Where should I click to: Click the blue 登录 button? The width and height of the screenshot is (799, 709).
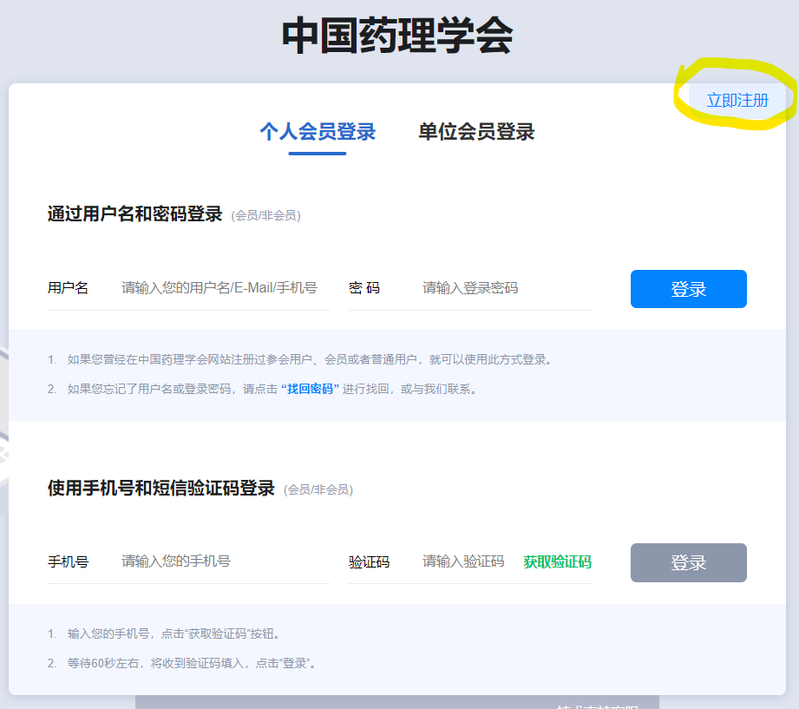pyautogui.click(x=689, y=289)
